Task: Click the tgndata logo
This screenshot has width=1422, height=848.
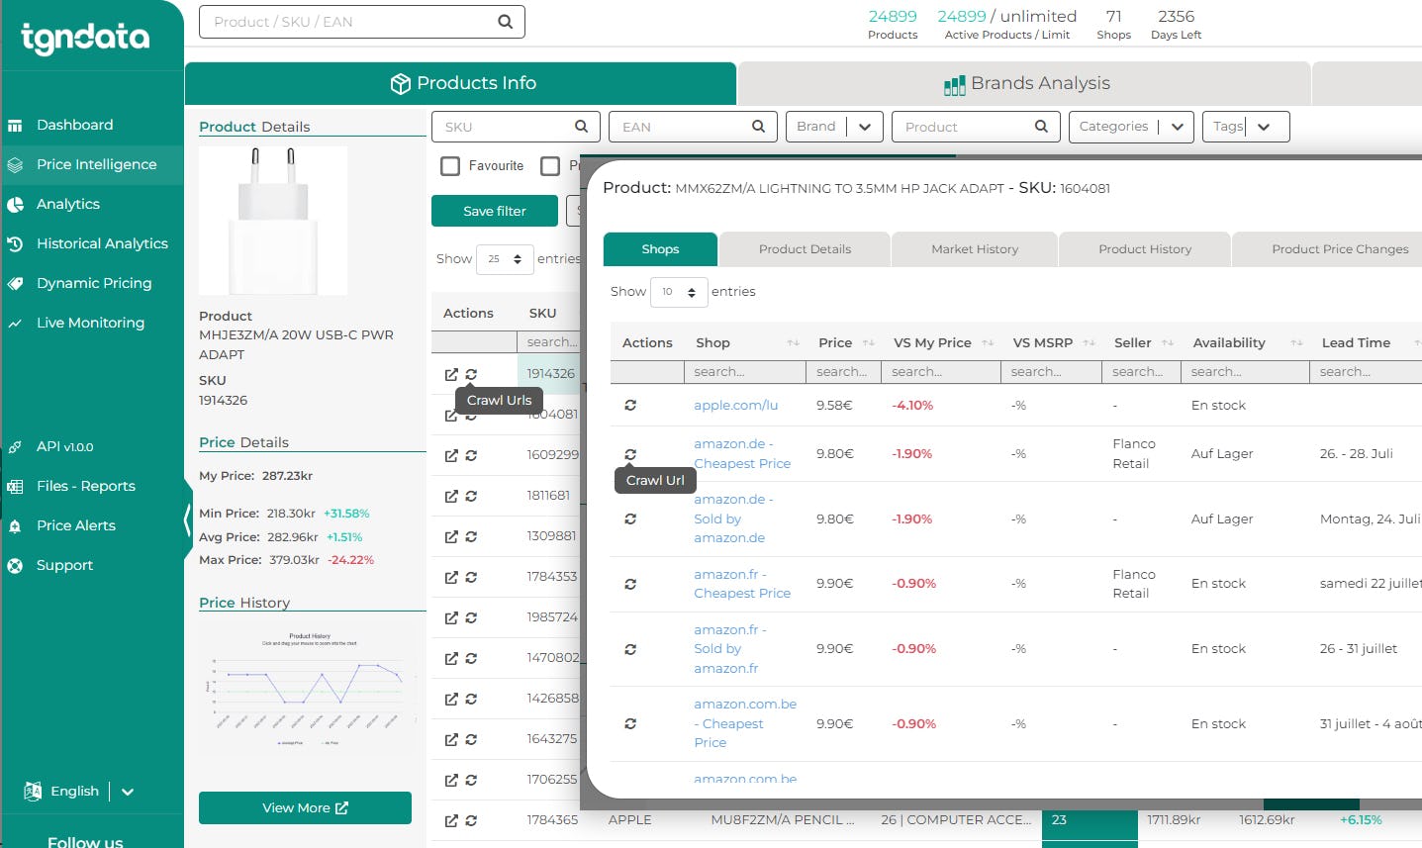Action: tap(85, 38)
